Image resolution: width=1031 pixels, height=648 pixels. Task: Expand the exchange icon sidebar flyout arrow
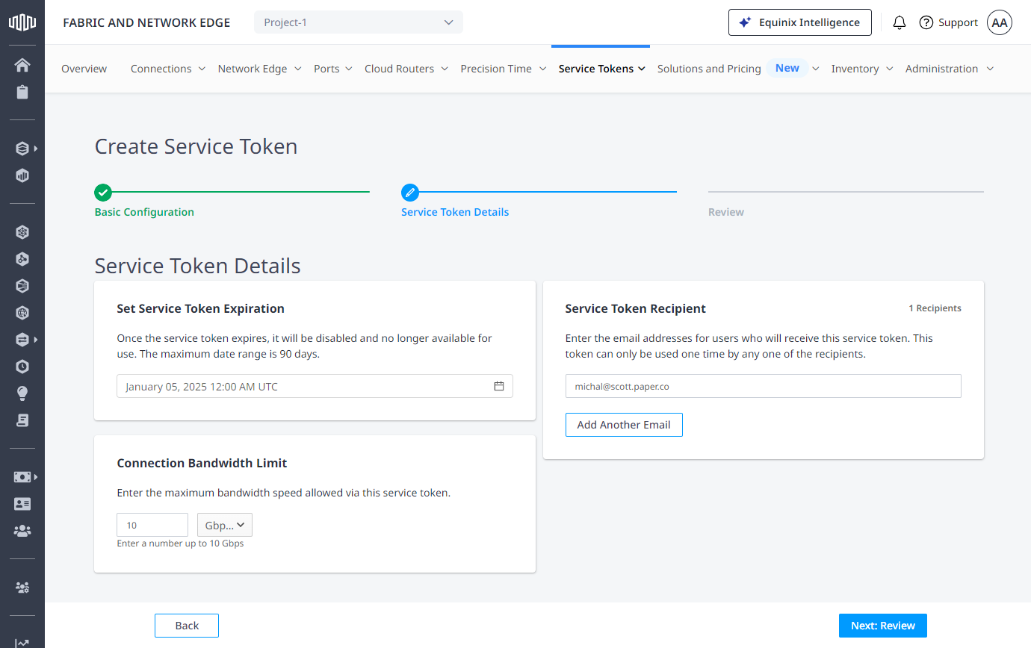(36, 340)
